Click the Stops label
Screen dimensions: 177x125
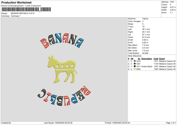coord(131,24)
